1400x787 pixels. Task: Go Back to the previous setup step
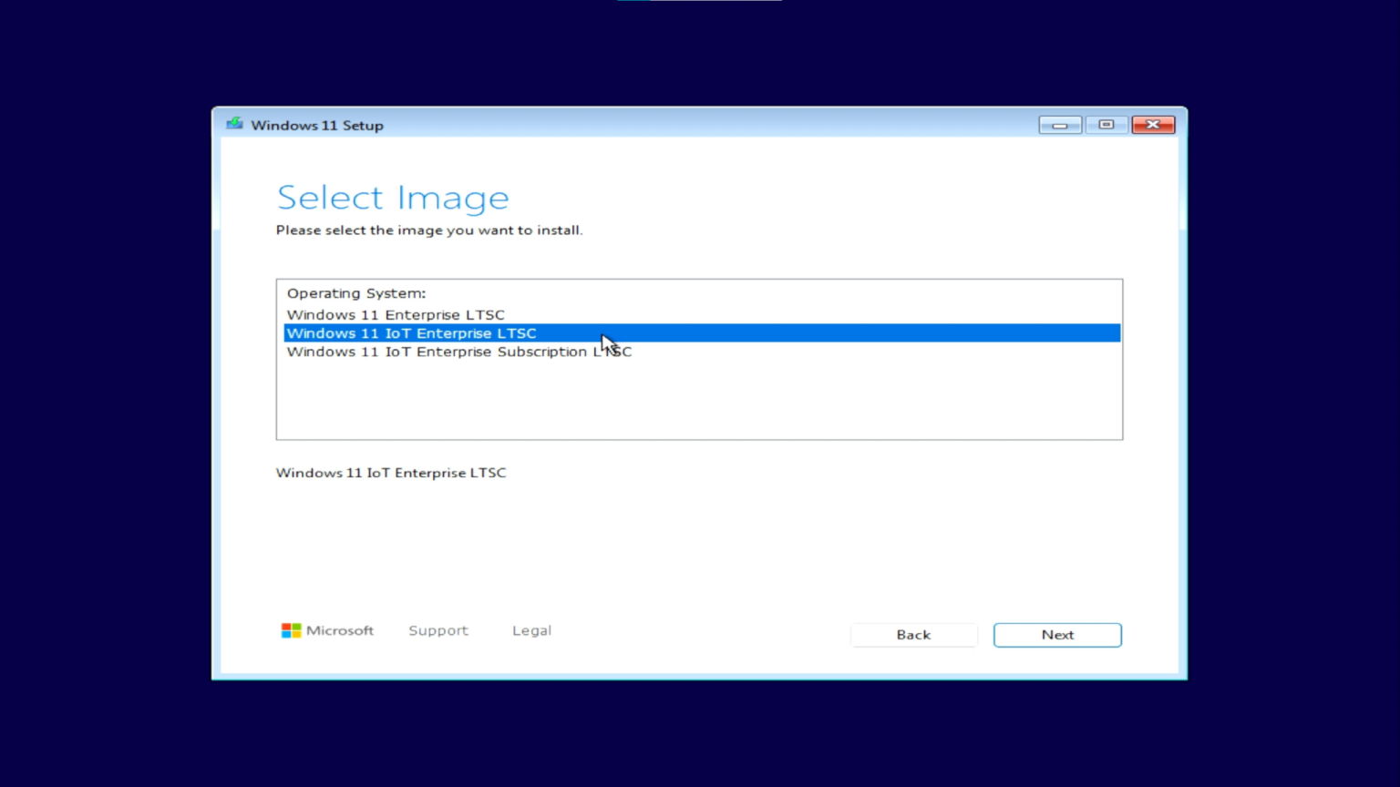click(x=913, y=634)
